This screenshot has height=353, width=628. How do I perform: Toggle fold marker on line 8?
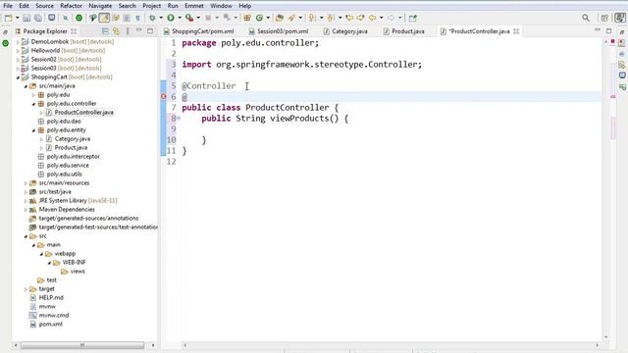pyautogui.click(x=179, y=118)
